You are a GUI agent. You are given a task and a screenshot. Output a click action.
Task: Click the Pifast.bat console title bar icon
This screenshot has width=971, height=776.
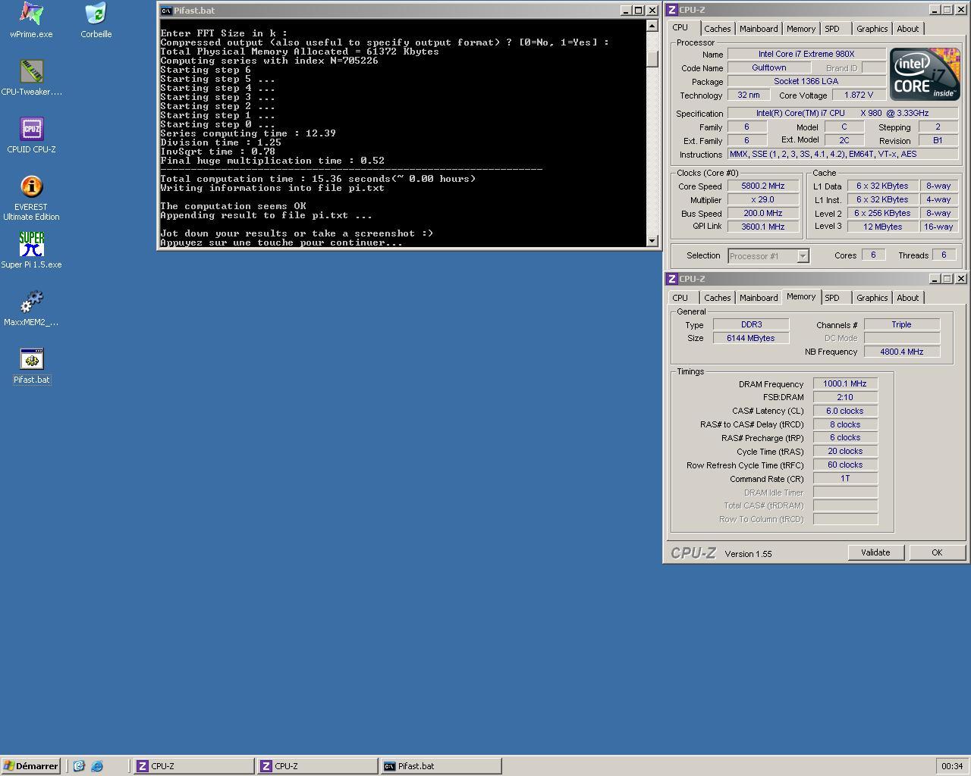[x=166, y=11]
